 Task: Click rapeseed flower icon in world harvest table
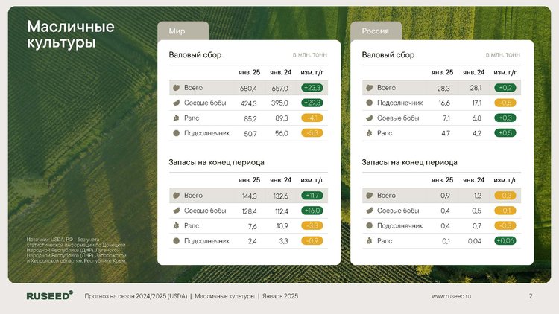click(176, 118)
